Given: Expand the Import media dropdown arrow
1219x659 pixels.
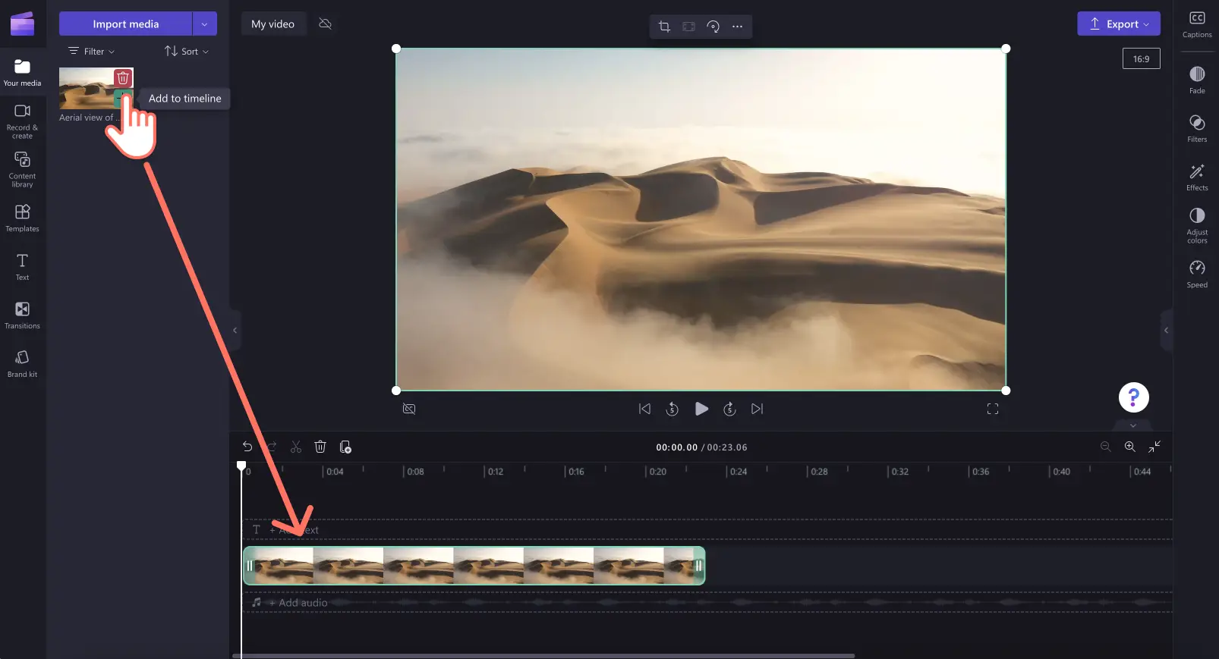Looking at the screenshot, I should [204, 24].
